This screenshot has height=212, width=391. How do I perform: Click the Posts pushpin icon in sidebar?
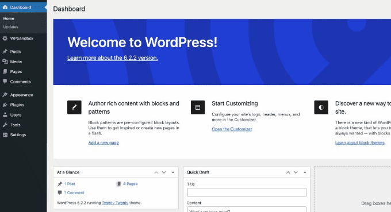click(5, 52)
